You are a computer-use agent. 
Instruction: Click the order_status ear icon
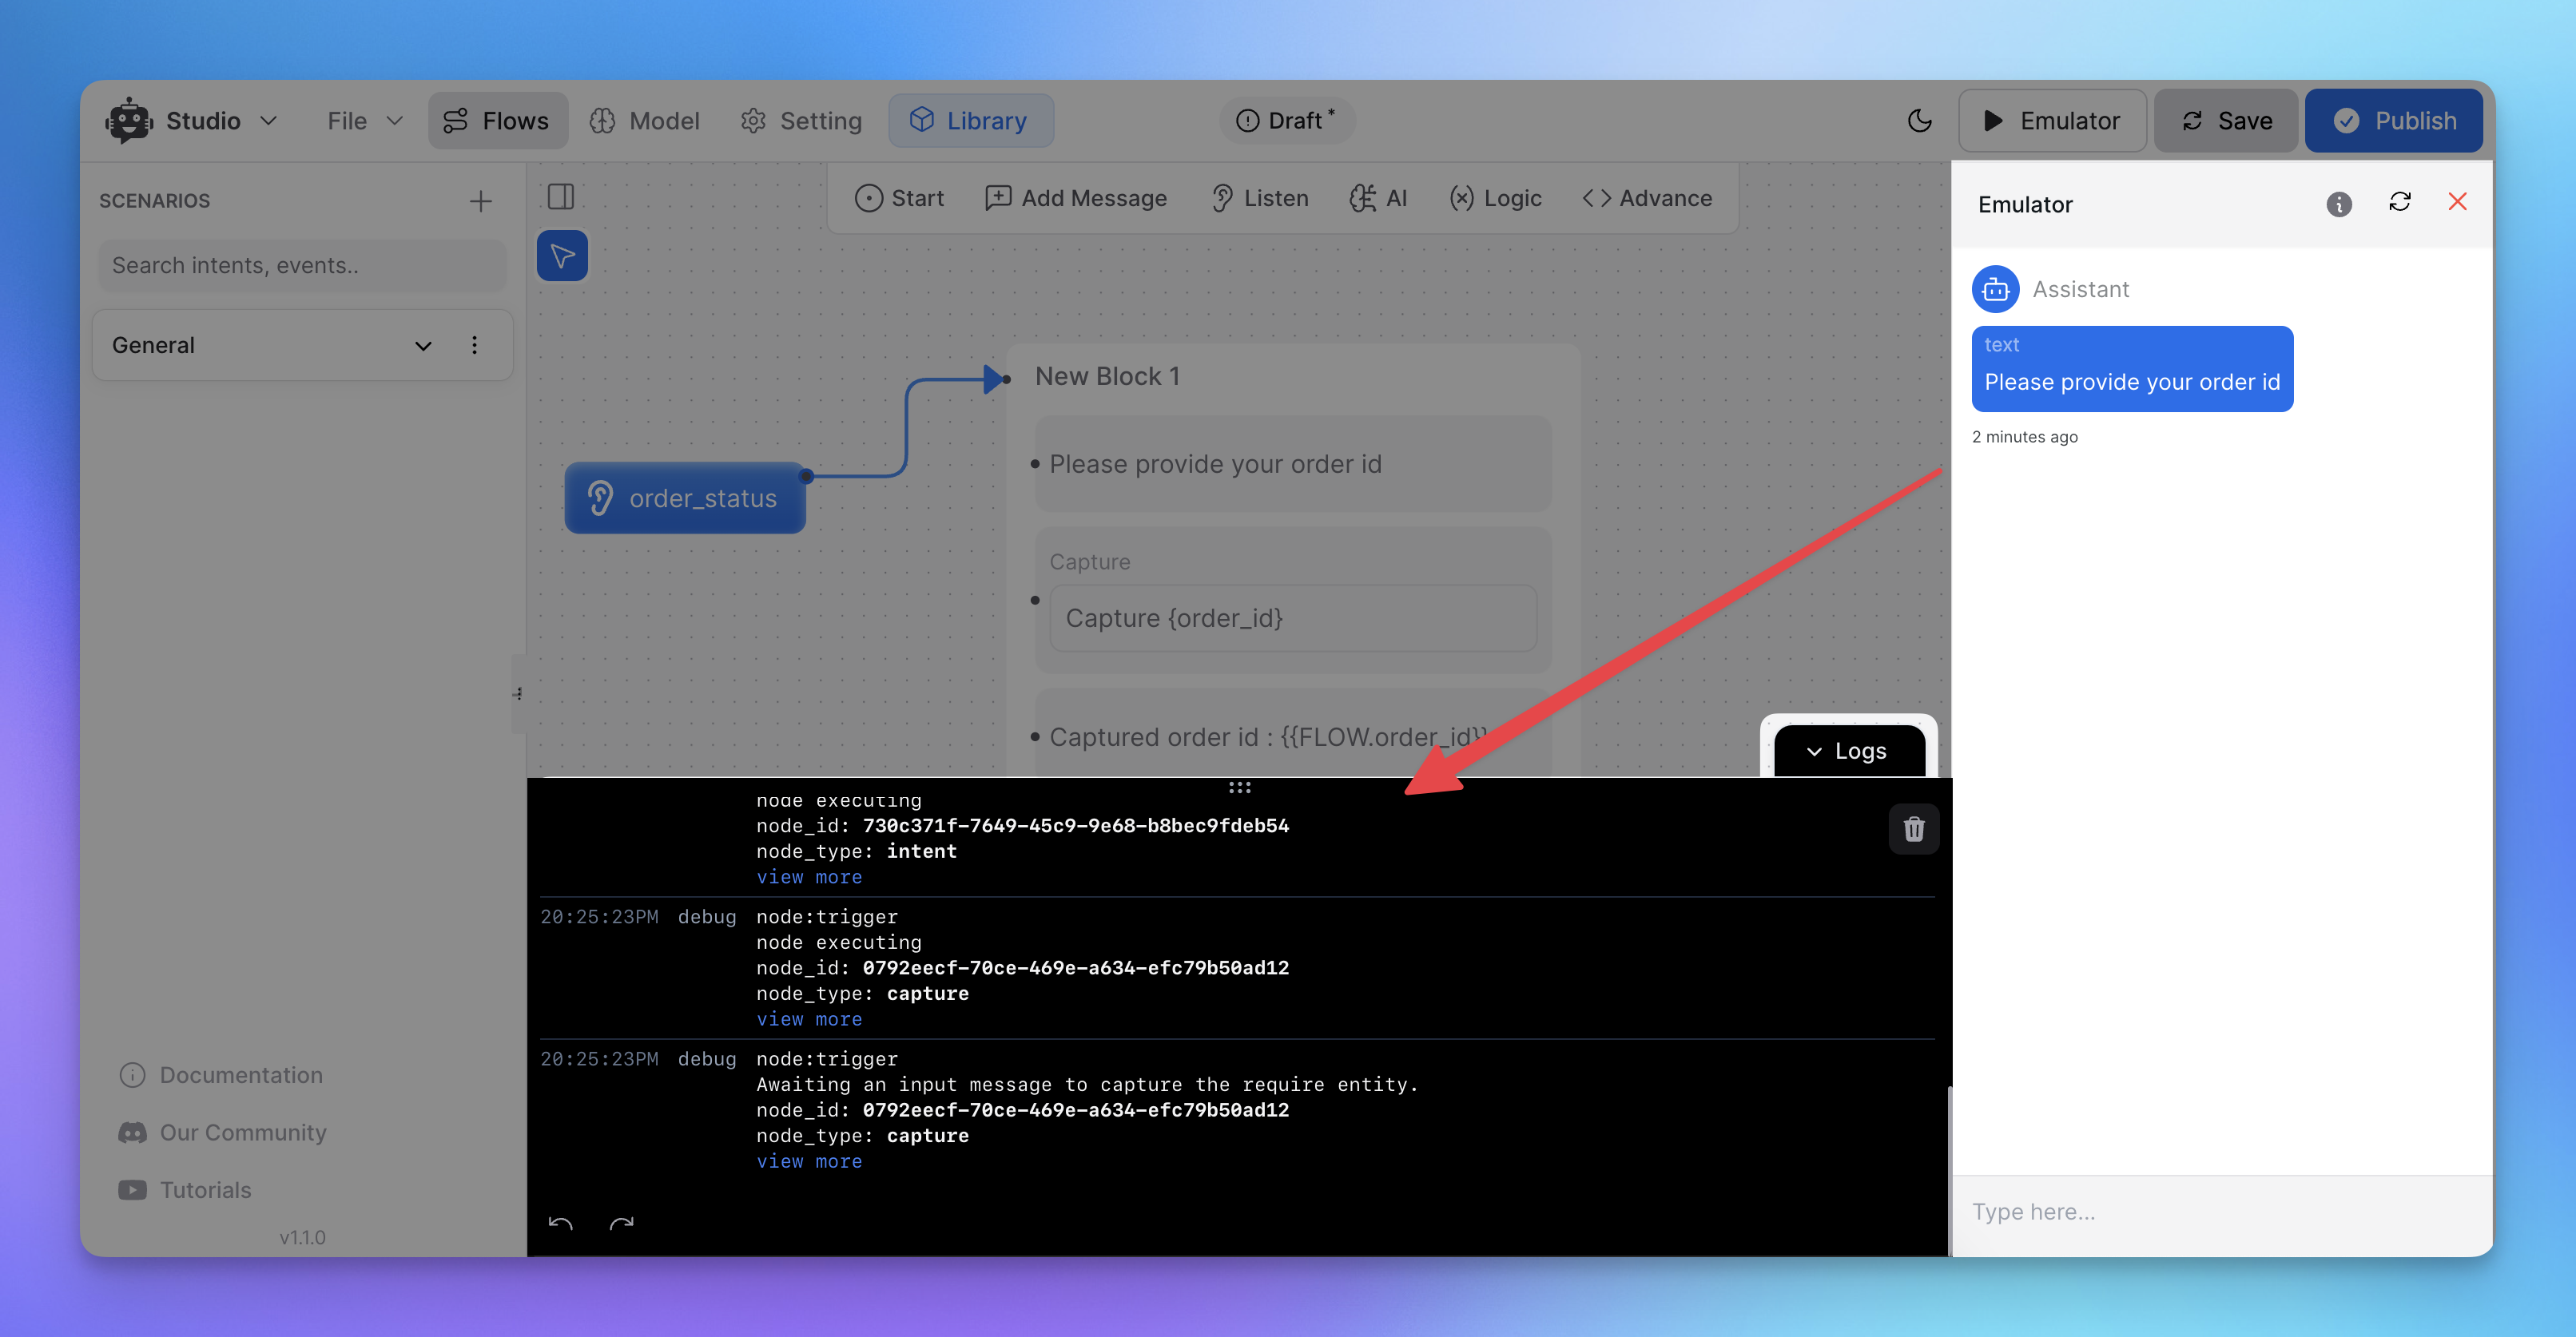click(600, 498)
